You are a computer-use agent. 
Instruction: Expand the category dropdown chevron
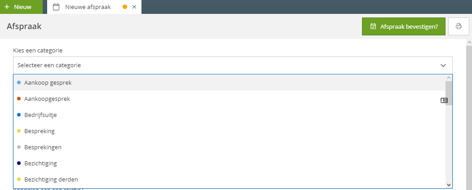[443, 65]
